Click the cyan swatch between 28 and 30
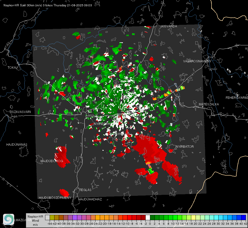248x228 pixels. (x=216, y=217)
